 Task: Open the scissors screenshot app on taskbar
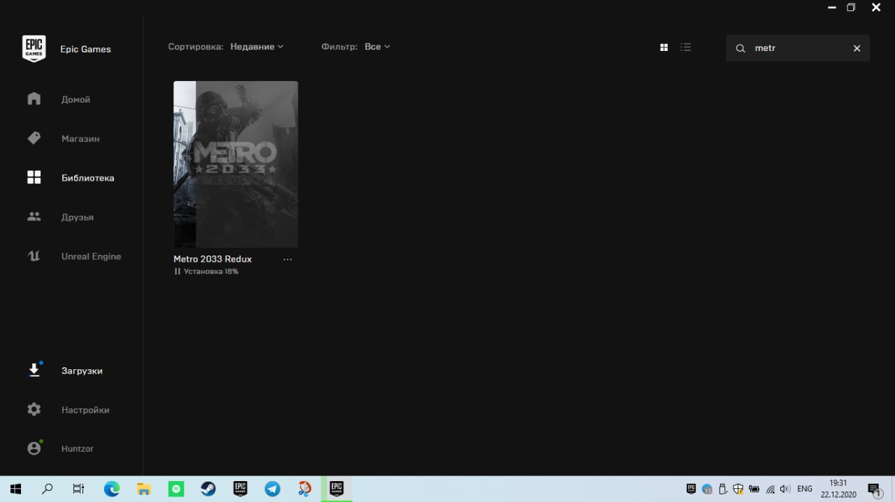pyautogui.click(x=304, y=489)
